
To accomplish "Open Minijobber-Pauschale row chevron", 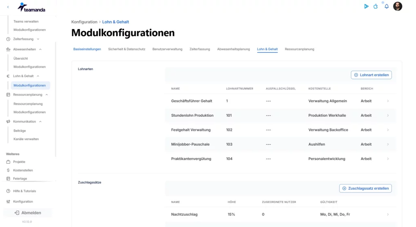I will [x=388, y=144].
